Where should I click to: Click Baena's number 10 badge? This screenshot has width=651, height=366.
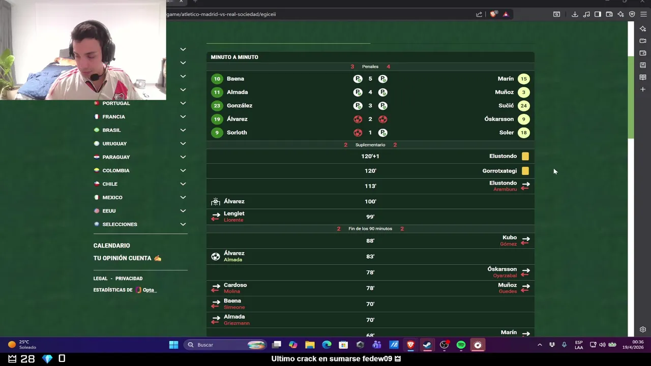tap(217, 79)
